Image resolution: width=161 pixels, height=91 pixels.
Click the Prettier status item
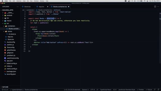pyautogui.click(x=140, y=90)
